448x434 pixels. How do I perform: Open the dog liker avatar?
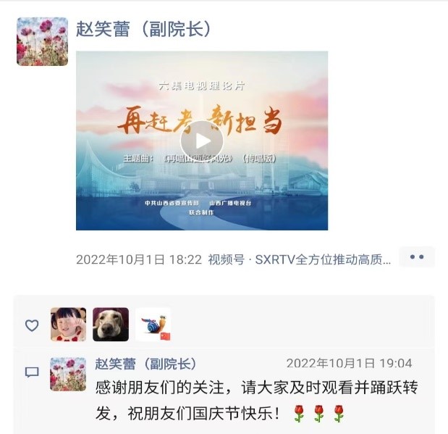pyautogui.click(x=111, y=325)
